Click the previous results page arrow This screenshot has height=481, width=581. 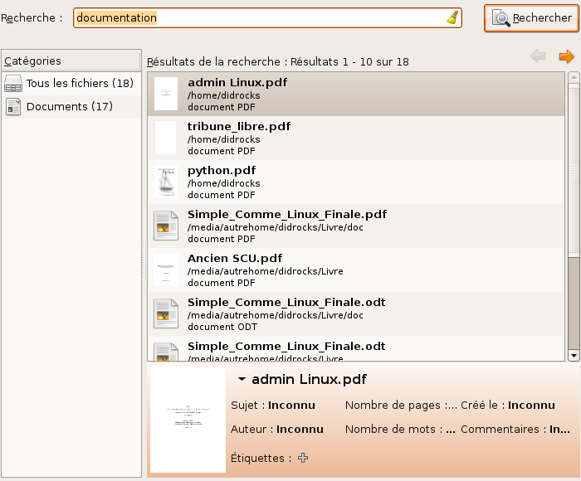[x=538, y=56]
